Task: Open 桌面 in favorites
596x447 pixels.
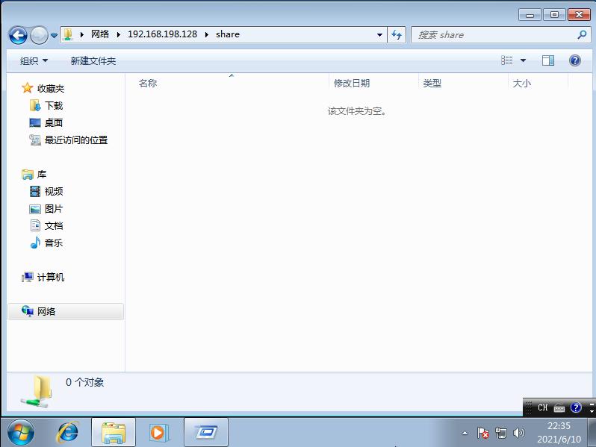Action: (54, 122)
